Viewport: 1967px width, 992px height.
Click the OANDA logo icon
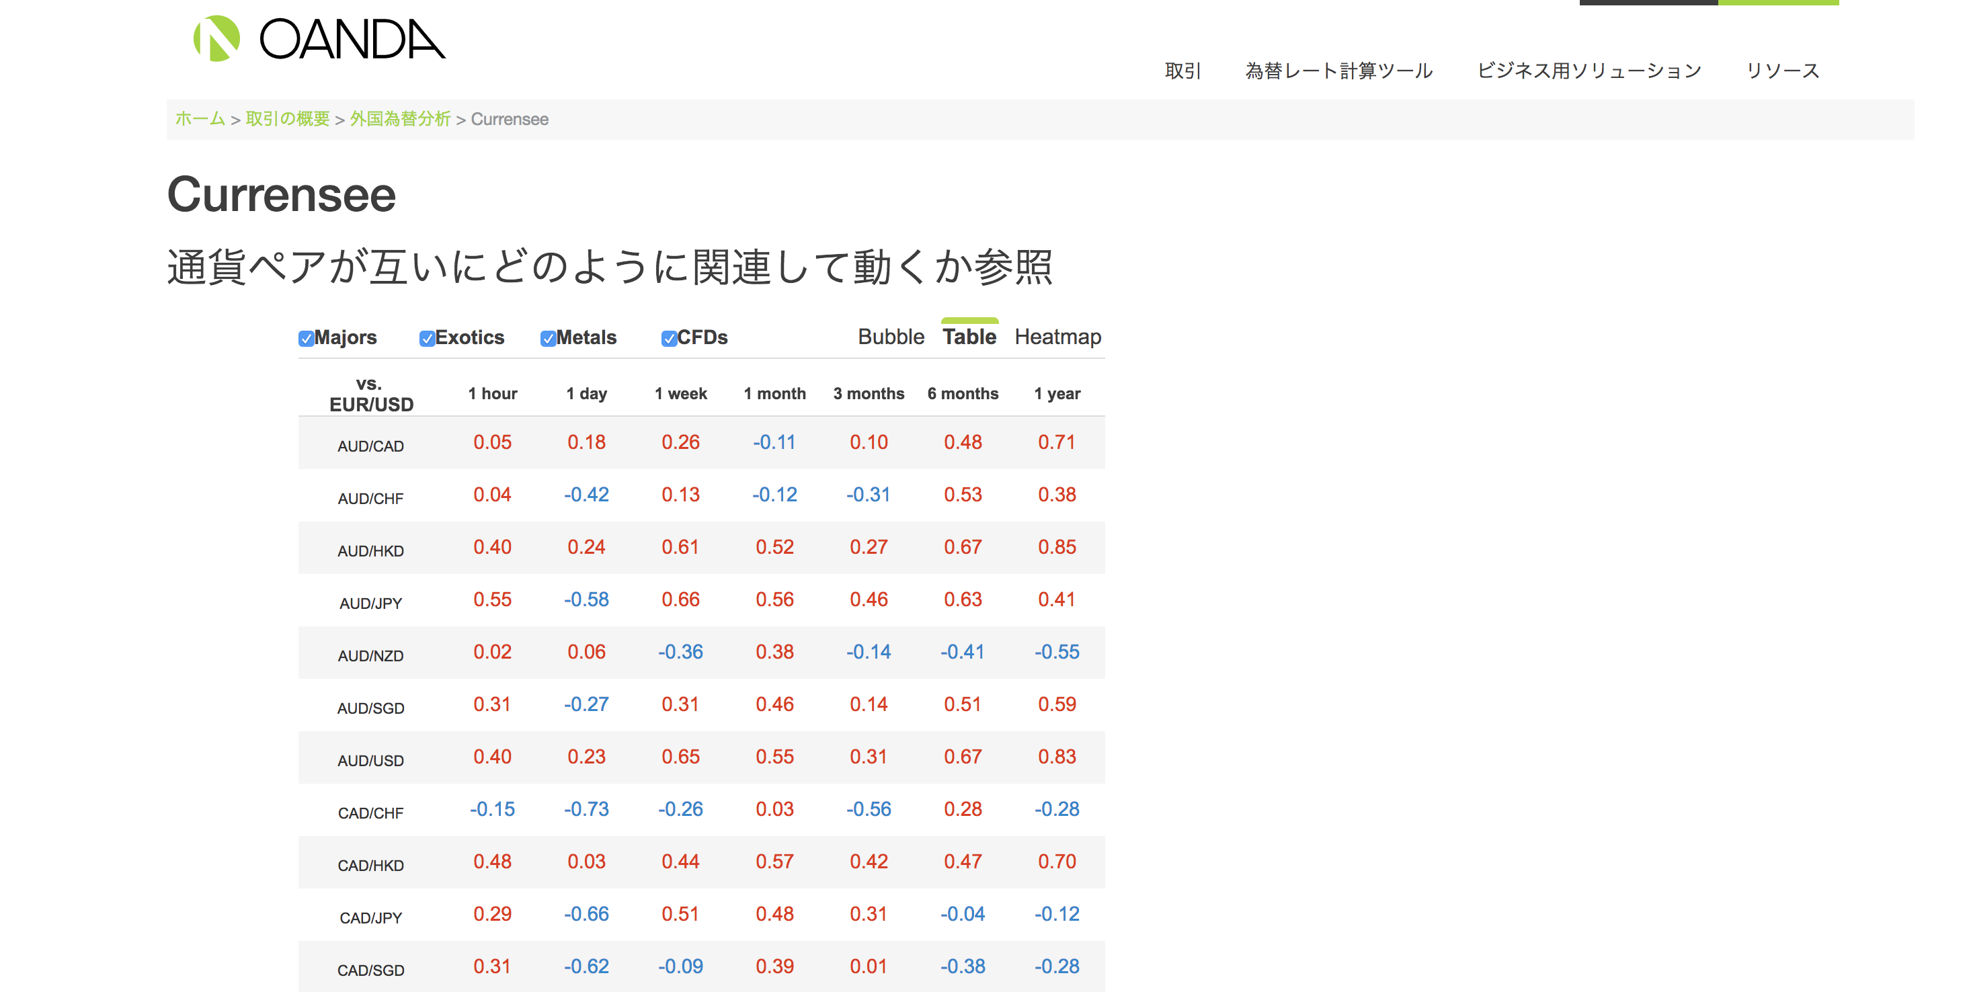coord(217,38)
